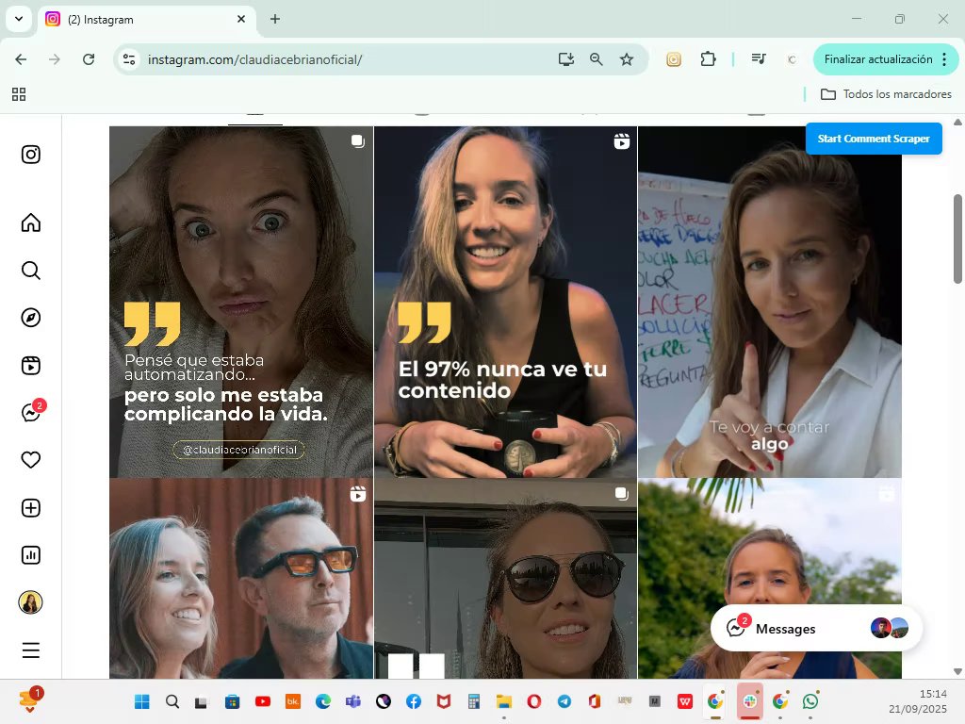Viewport: 965px width, 724px height.
Task: Click the taskbar clock and date
Action: click(x=918, y=701)
